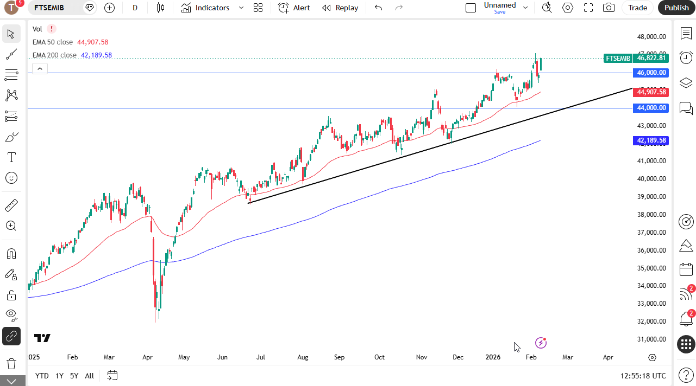Screen dimensions: 696x386
Task: Add symbol to compare with plus icon
Action: tap(109, 8)
